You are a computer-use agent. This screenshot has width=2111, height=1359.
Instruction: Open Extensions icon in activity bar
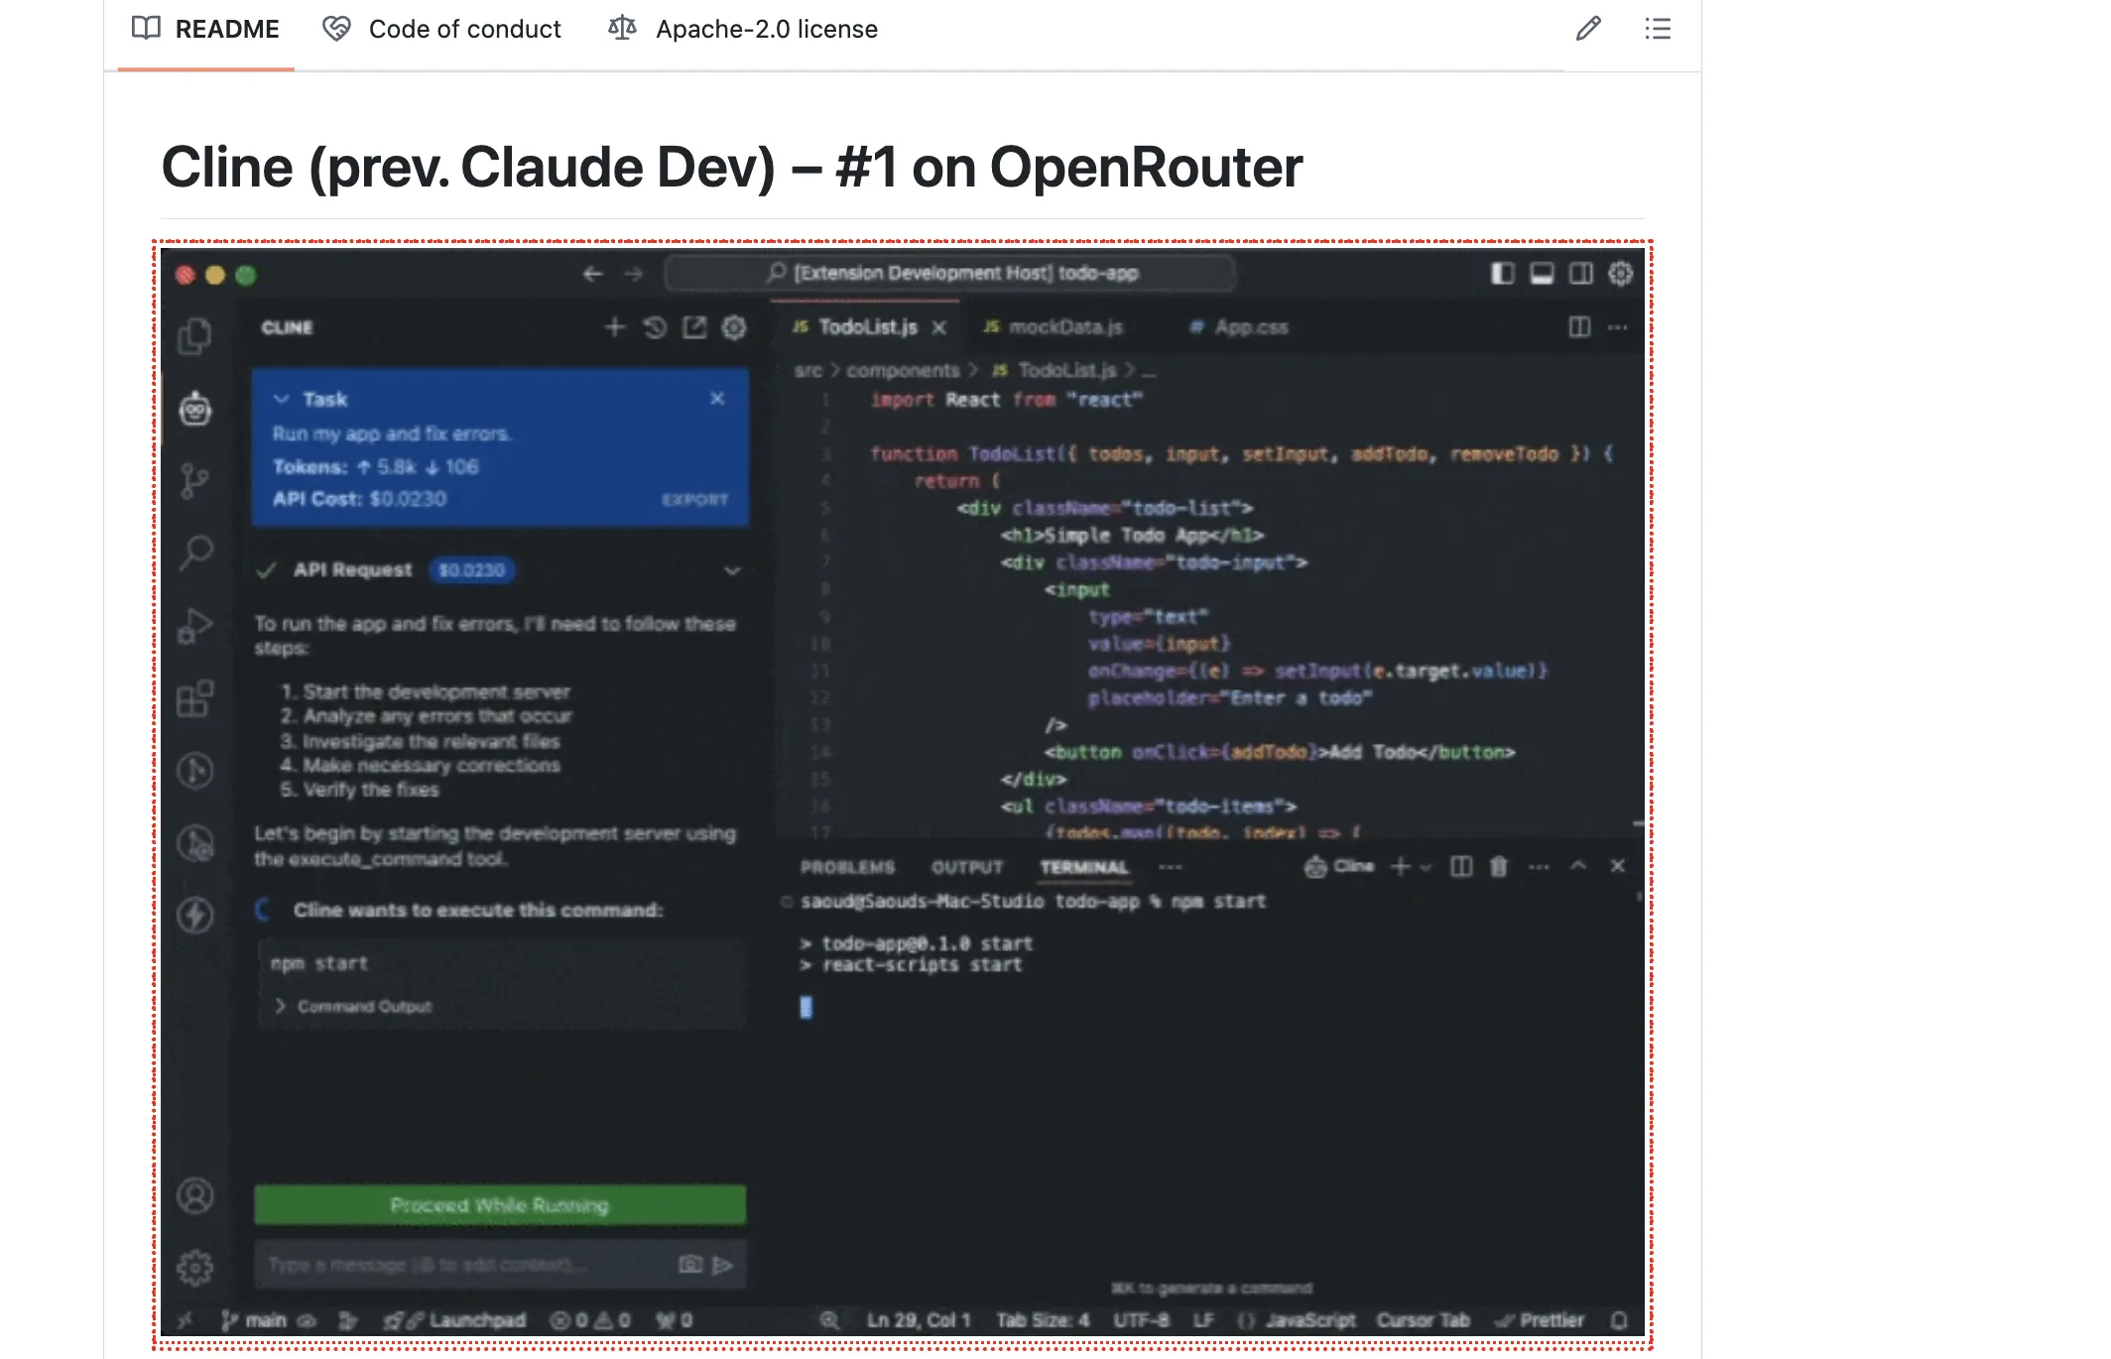[x=195, y=698]
